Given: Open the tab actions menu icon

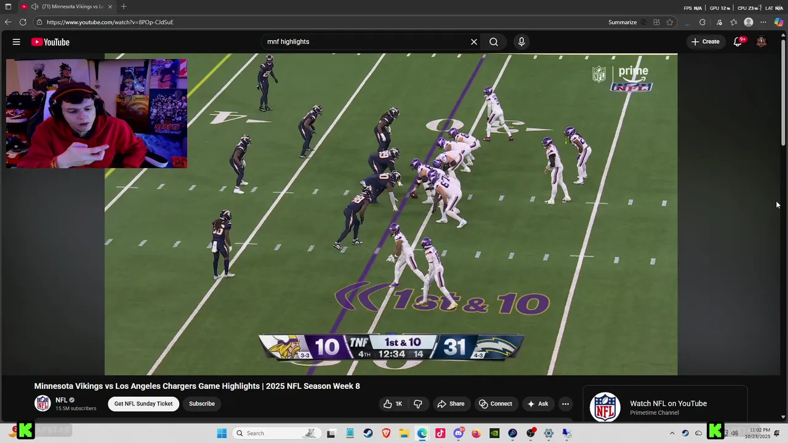Looking at the screenshot, I should click(x=8, y=7).
